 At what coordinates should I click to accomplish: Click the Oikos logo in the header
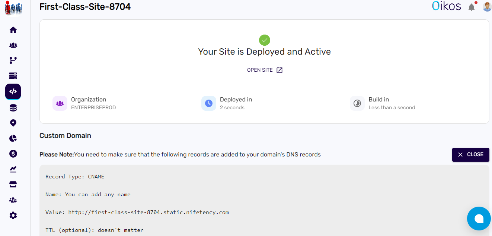coord(446,6)
